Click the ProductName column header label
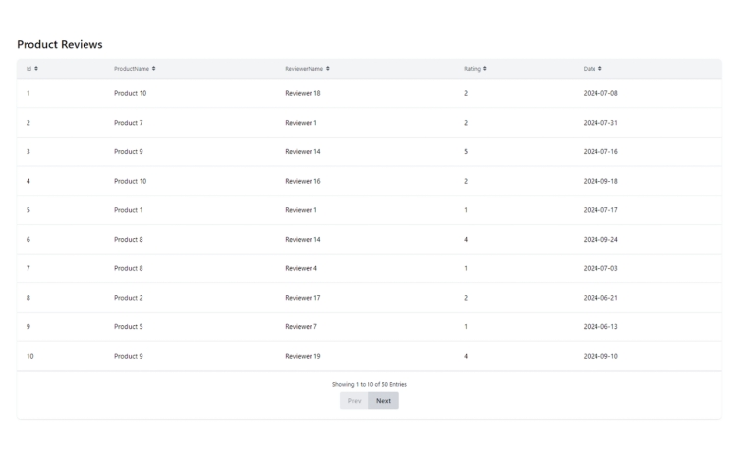 click(x=132, y=69)
